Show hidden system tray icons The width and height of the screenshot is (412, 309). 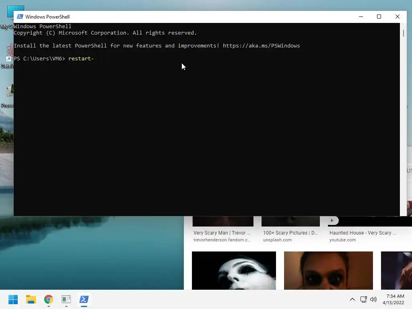point(352,299)
